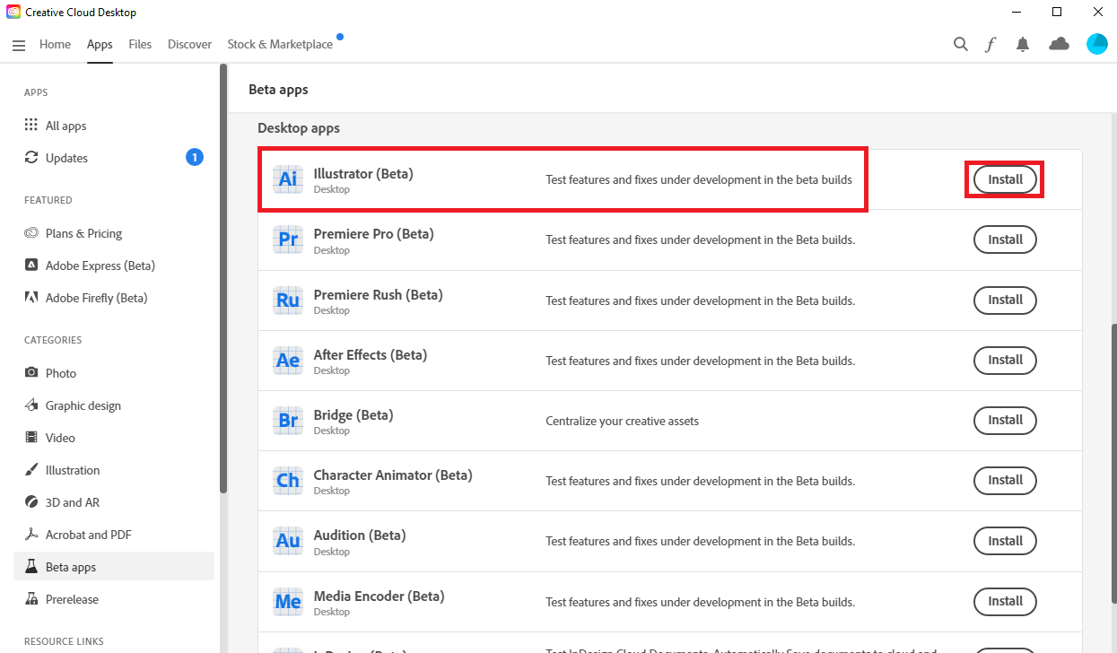Go to the Discover tab
1117x653 pixels.
coord(189,44)
